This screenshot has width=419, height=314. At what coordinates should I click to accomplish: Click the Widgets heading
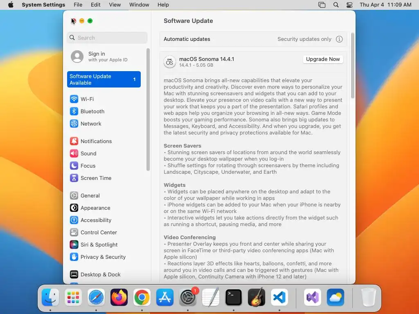click(174, 185)
